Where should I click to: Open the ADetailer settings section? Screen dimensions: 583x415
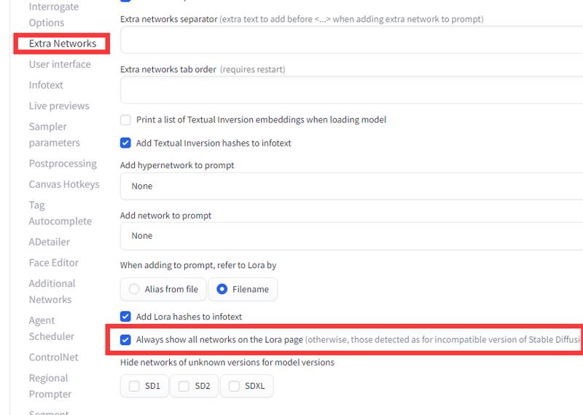50,242
